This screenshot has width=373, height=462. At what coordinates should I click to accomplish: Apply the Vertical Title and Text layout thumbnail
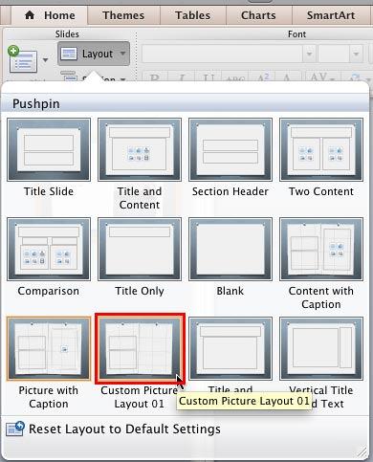321,348
